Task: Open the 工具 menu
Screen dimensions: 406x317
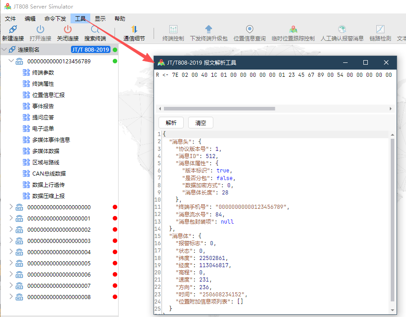Action: (x=80, y=18)
